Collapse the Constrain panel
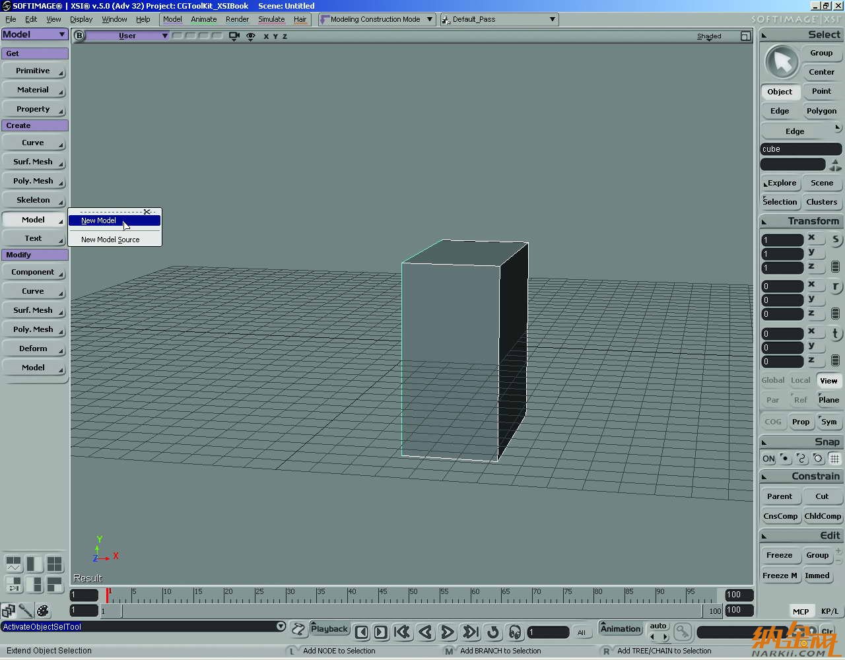Image resolution: width=845 pixels, height=660 pixels. click(764, 477)
